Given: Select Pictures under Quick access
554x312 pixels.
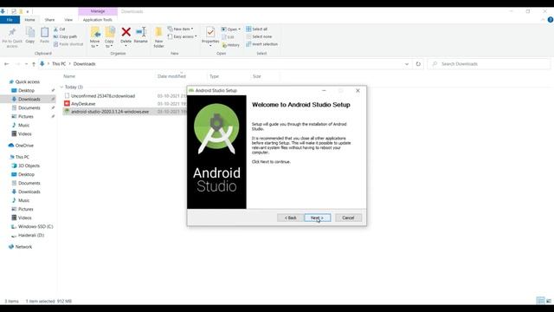Looking at the screenshot, I should [x=26, y=116].
